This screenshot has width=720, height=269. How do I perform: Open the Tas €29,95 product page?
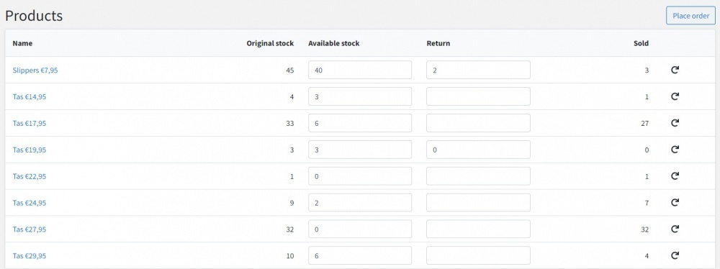pyautogui.click(x=30, y=255)
